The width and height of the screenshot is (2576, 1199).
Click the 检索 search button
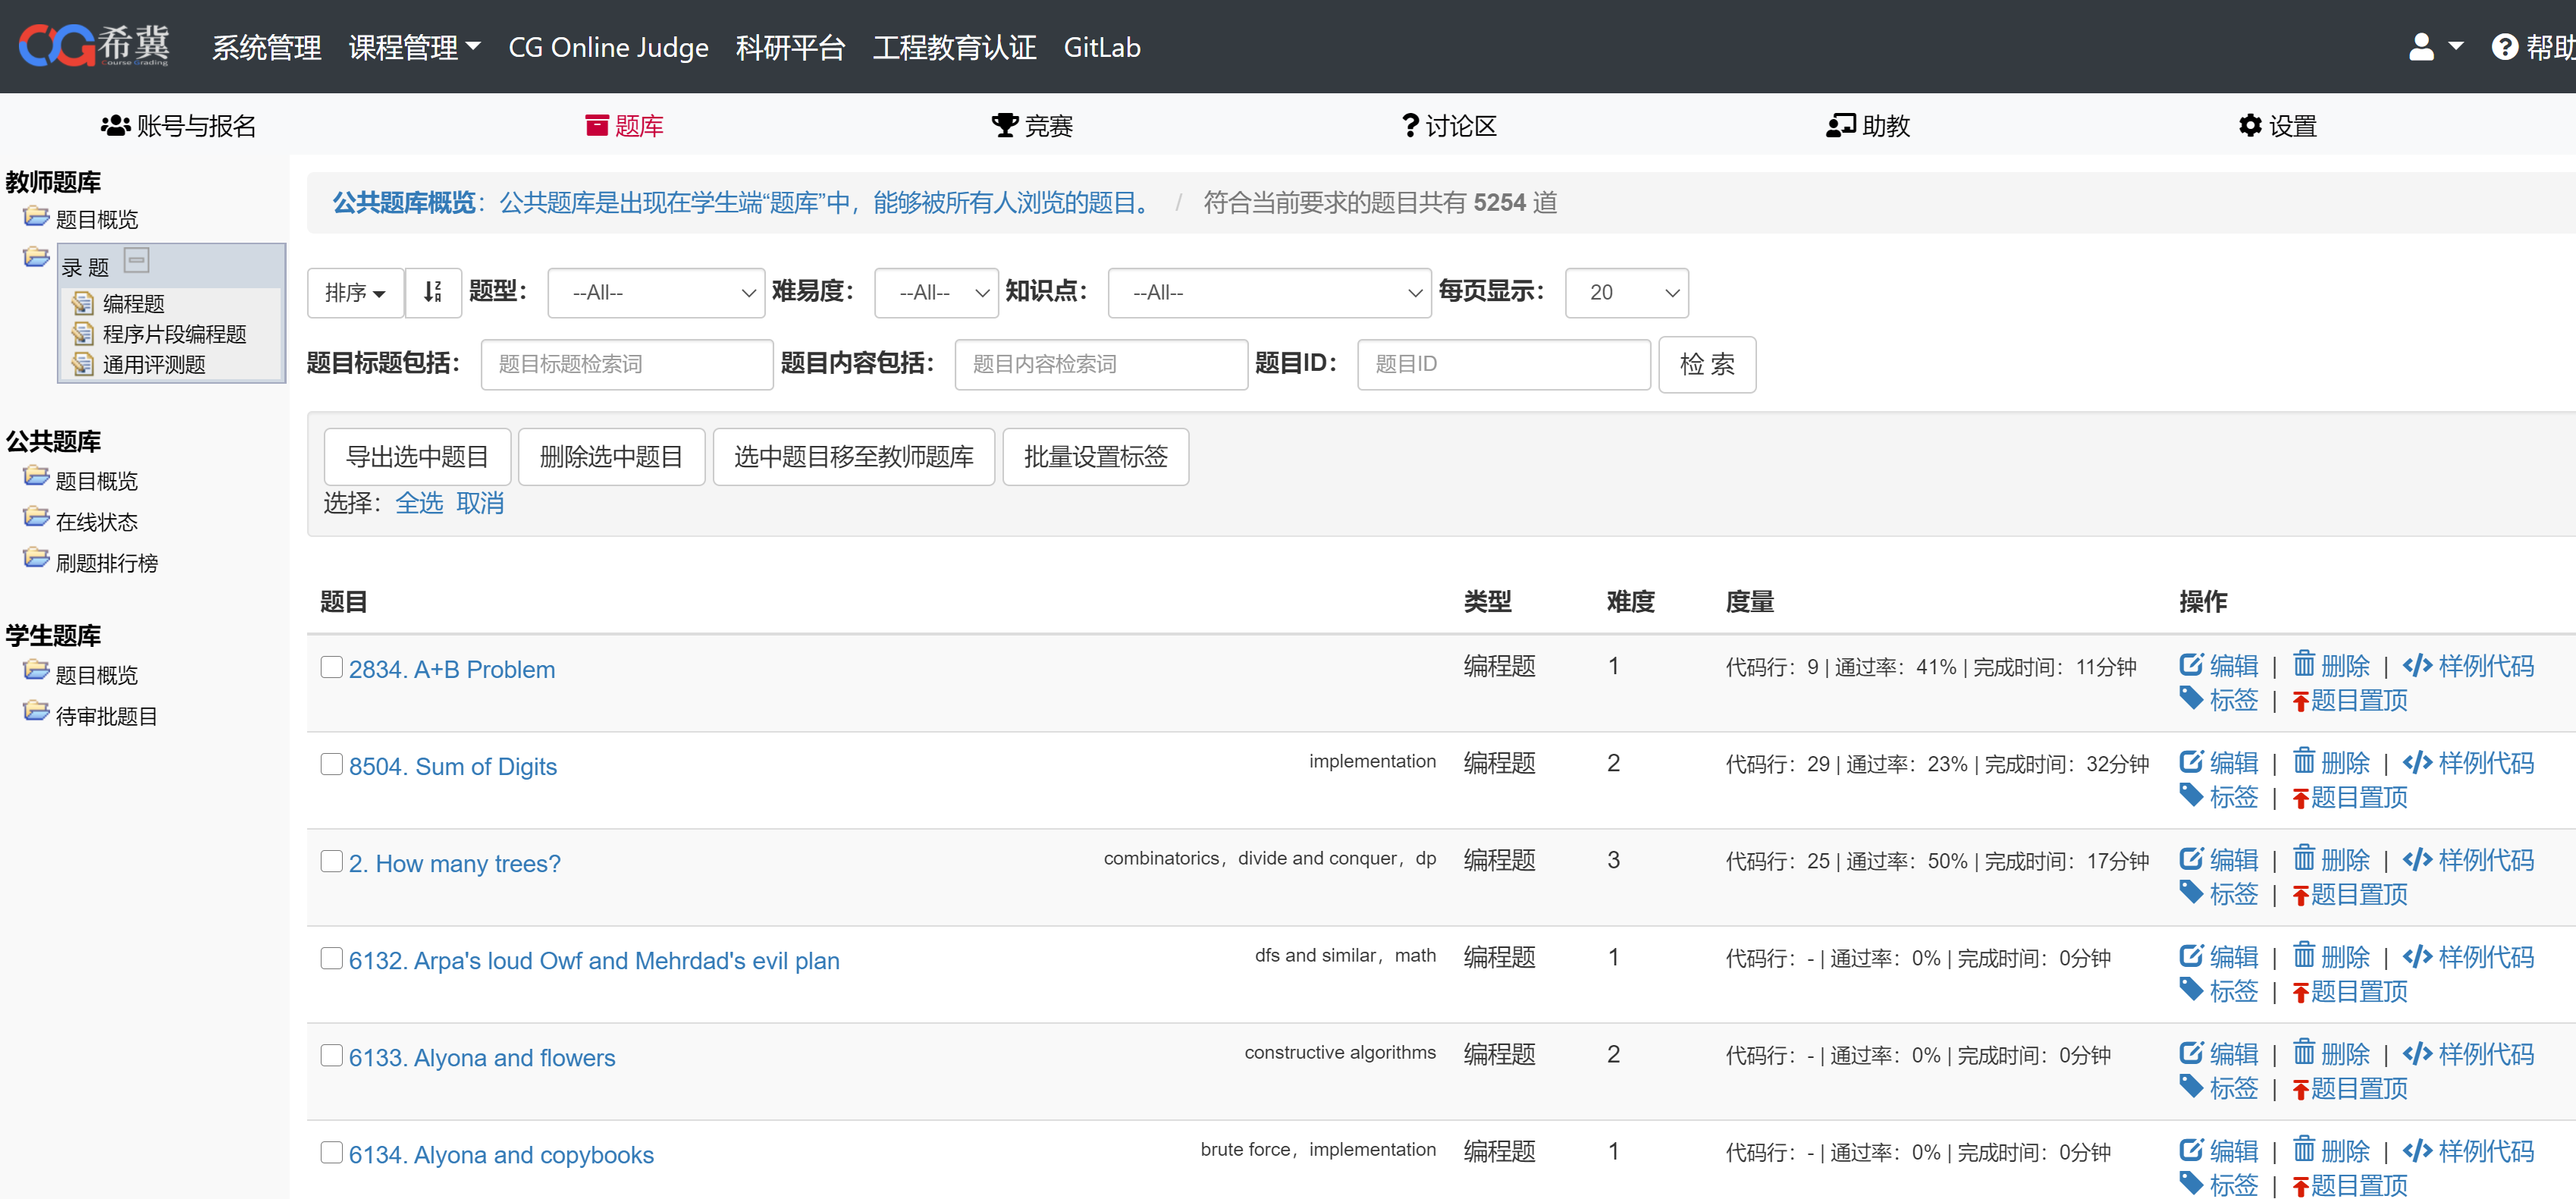click(1706, 364)
